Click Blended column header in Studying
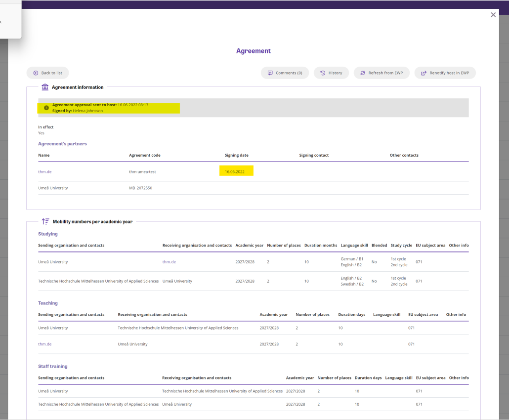The width and height of the screenshot is (509, 420). 379,245
